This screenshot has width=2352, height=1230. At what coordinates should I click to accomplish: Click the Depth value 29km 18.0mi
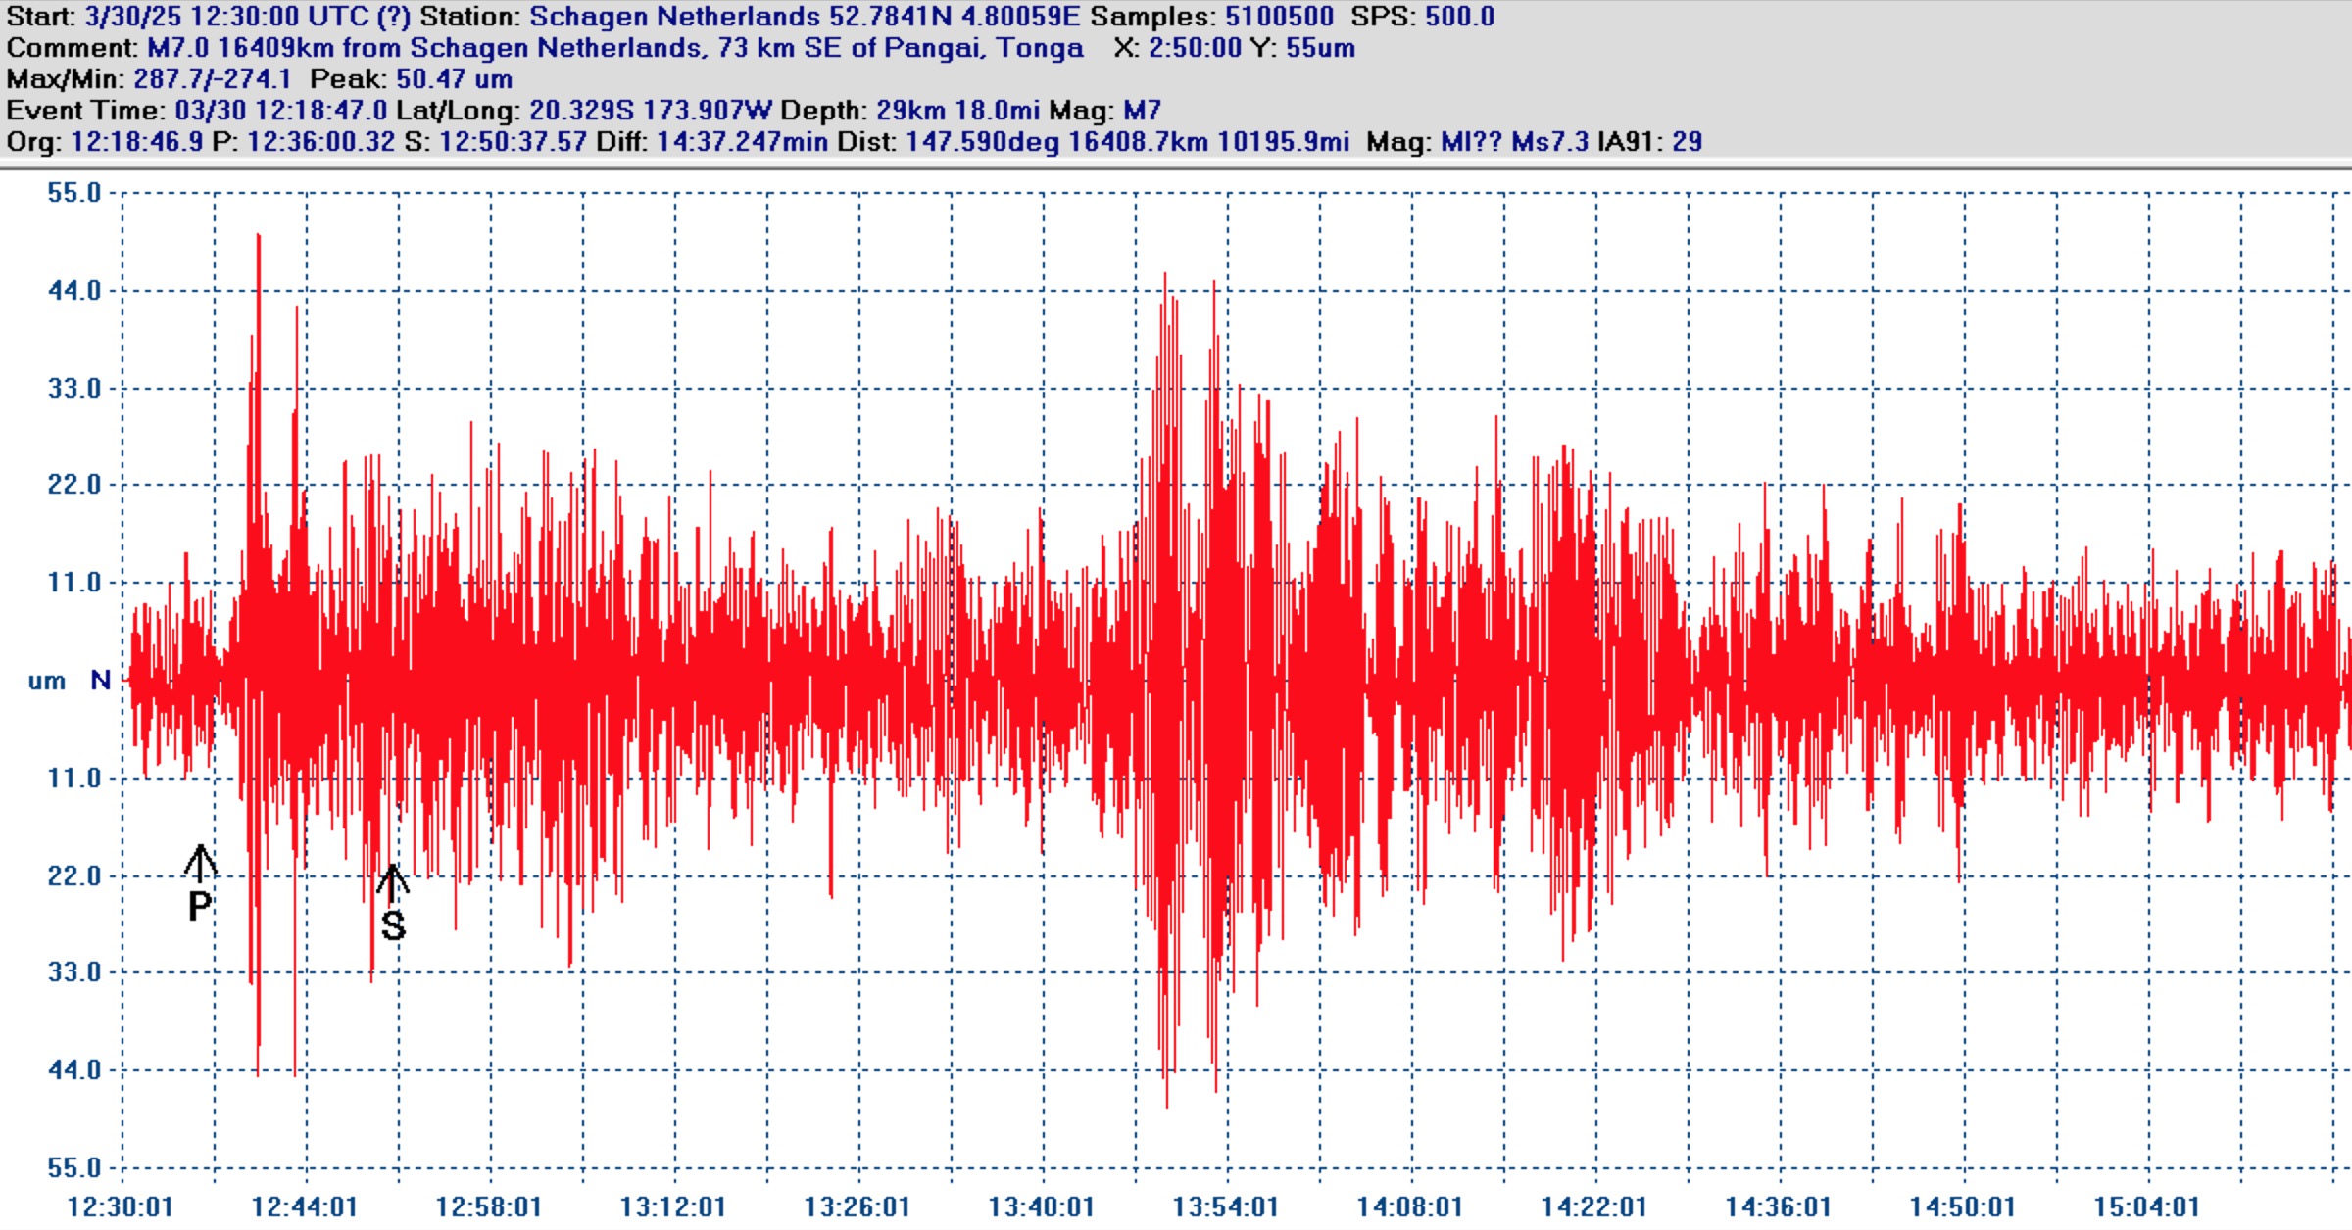tap(957, 111)
